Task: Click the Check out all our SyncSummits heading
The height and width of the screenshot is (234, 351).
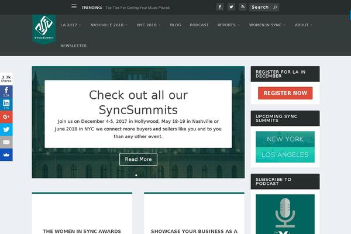Action: point(138,102)
